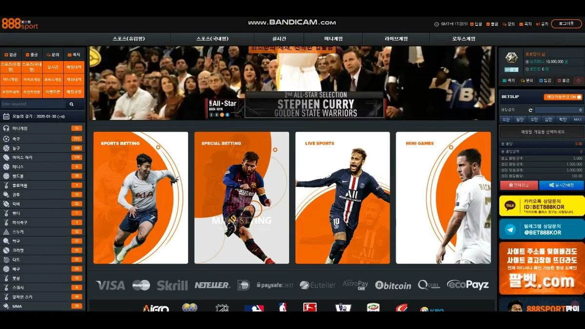This screenshot has height=329, width=585.
Task: Open the SPECIAL BETTING promo card
Action: click(x=242, y=198)
